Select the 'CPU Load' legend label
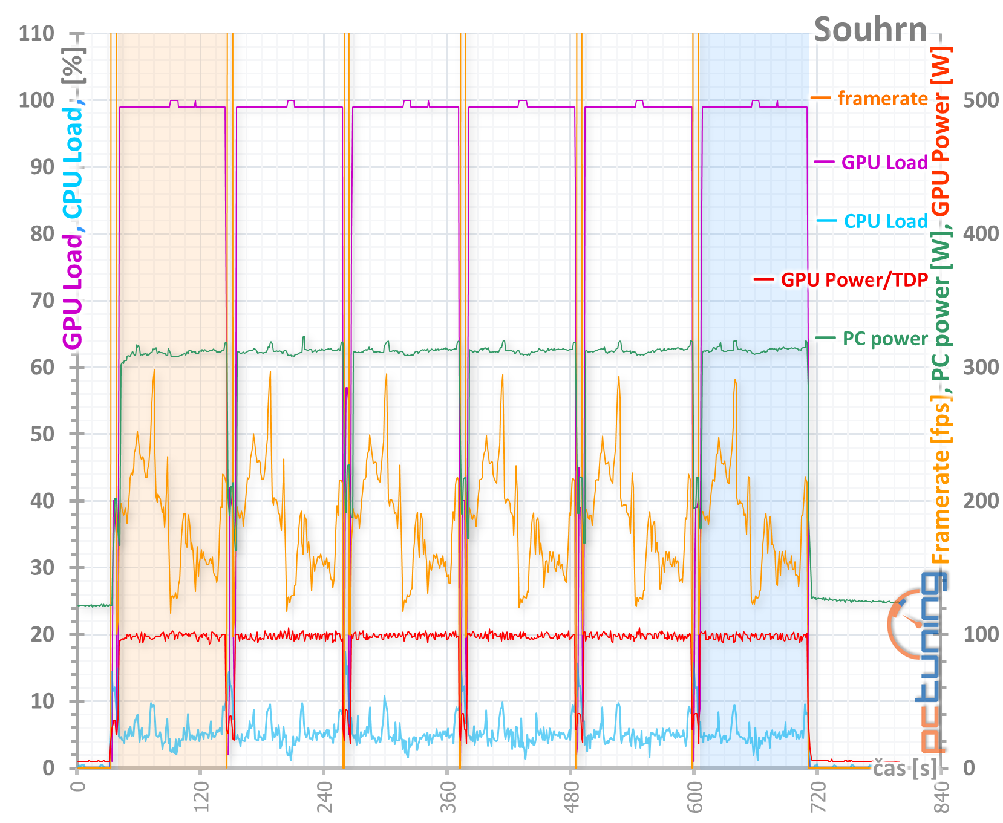 [886, 221]
